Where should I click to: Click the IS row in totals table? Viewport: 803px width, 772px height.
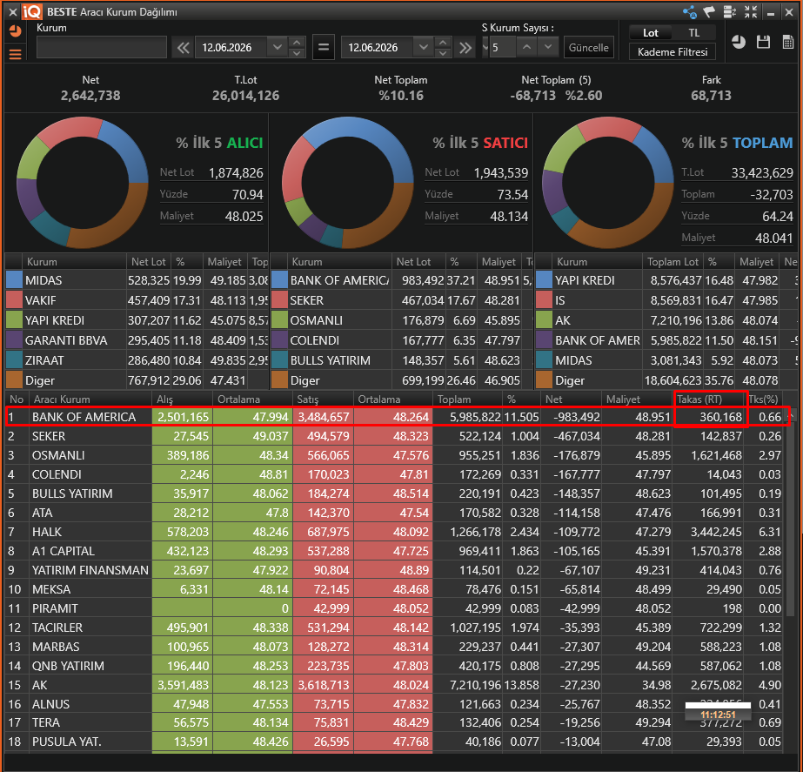[x=666, y=300]
